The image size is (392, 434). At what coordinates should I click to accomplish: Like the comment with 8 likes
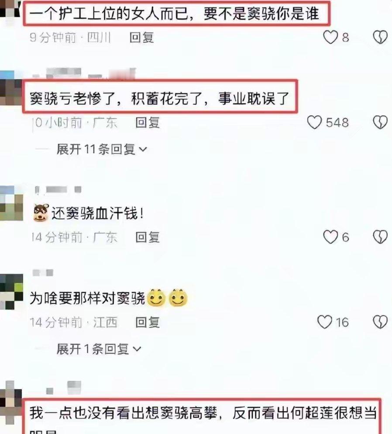[x=330, y=37]
